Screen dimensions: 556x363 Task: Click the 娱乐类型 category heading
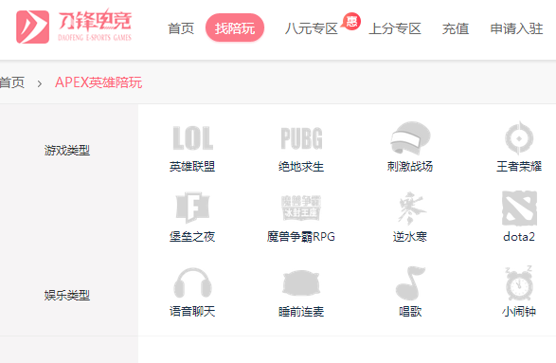point(67,295)
